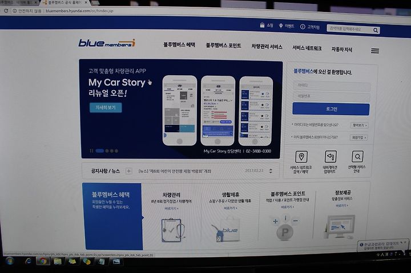411x273 pixels.
Task: Select the 블루멤버스 혜택 blue tab panel
Action: point(112,216)
